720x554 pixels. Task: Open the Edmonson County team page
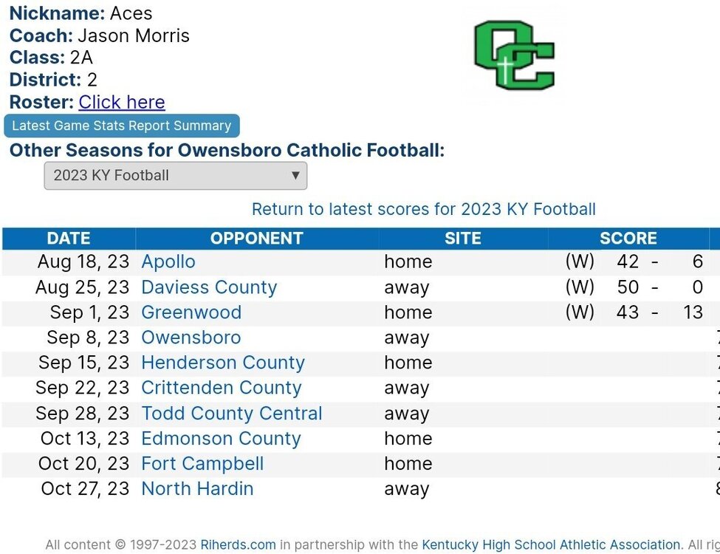coord(221,439)
